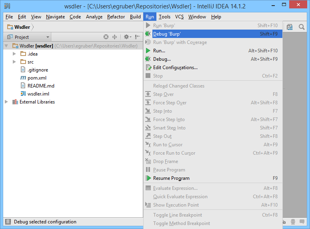
Task: Open the Project panel settings gear
Action: (128, 37)
